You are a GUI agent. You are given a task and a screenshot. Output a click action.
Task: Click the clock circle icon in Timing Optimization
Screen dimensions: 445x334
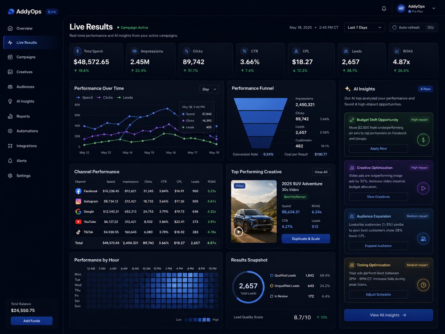tap(423, 285)
